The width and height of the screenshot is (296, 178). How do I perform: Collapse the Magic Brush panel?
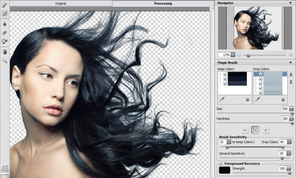point(290,62)
